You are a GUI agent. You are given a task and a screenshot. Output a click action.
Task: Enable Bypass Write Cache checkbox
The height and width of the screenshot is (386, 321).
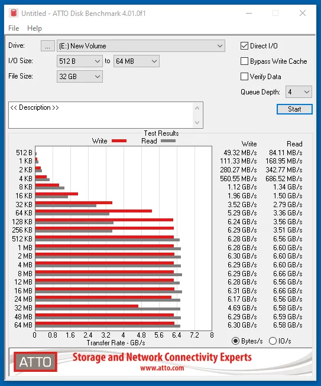tap(244, 61)
